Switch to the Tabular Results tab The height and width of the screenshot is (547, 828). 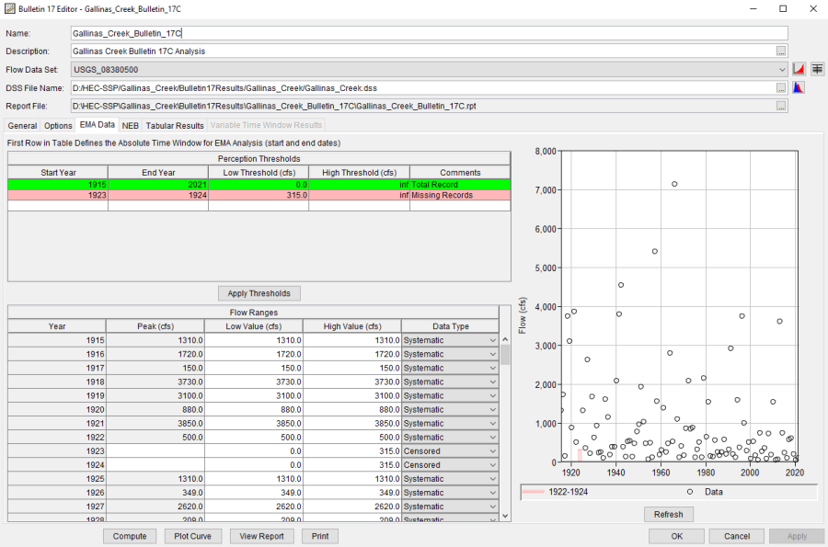(175, 126)
